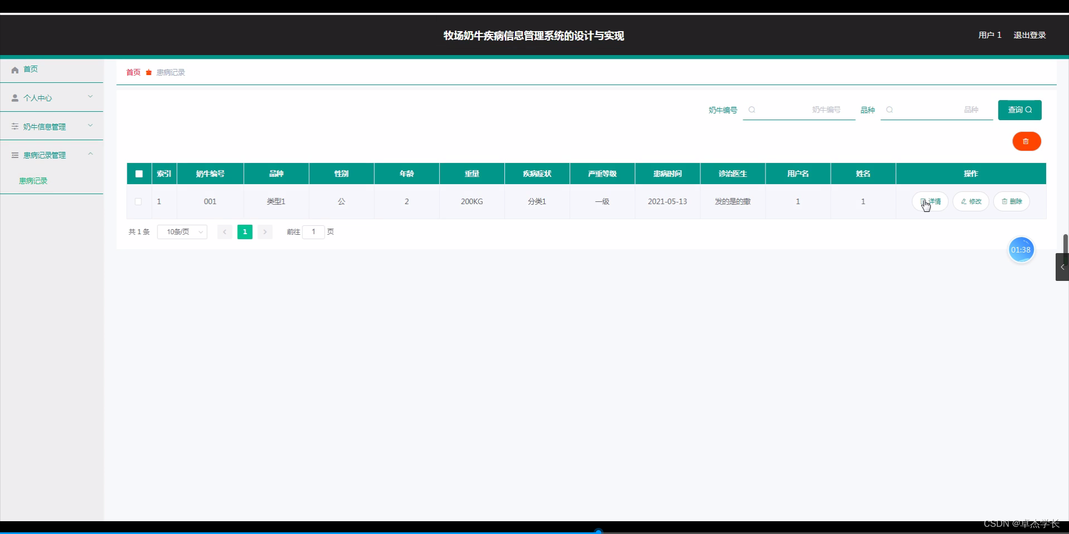Log out using 退出登录
This screenshot has width=1069, height=534.
[1029, 35]
